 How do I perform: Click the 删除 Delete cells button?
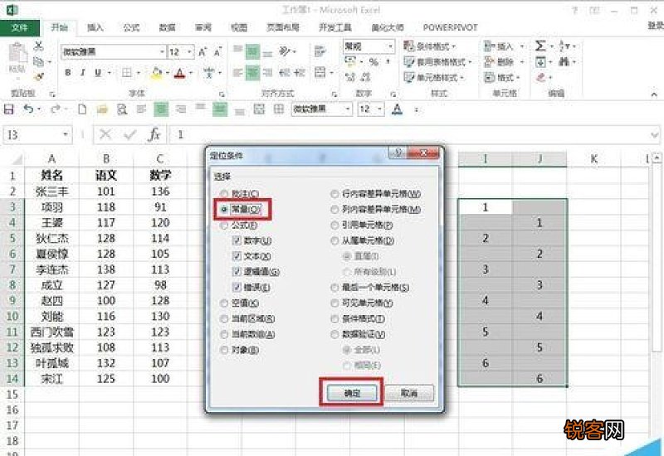pos(505,62)
